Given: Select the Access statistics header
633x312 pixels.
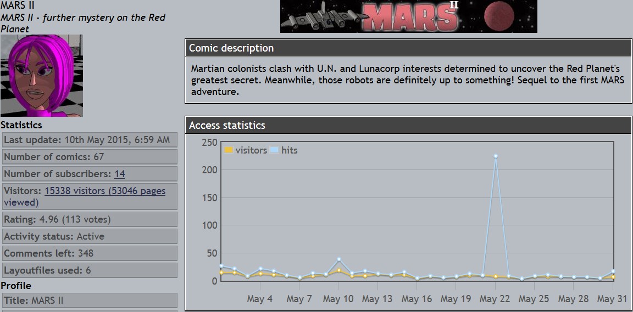Looking at the screenshot, I should (x=408, y=126).
